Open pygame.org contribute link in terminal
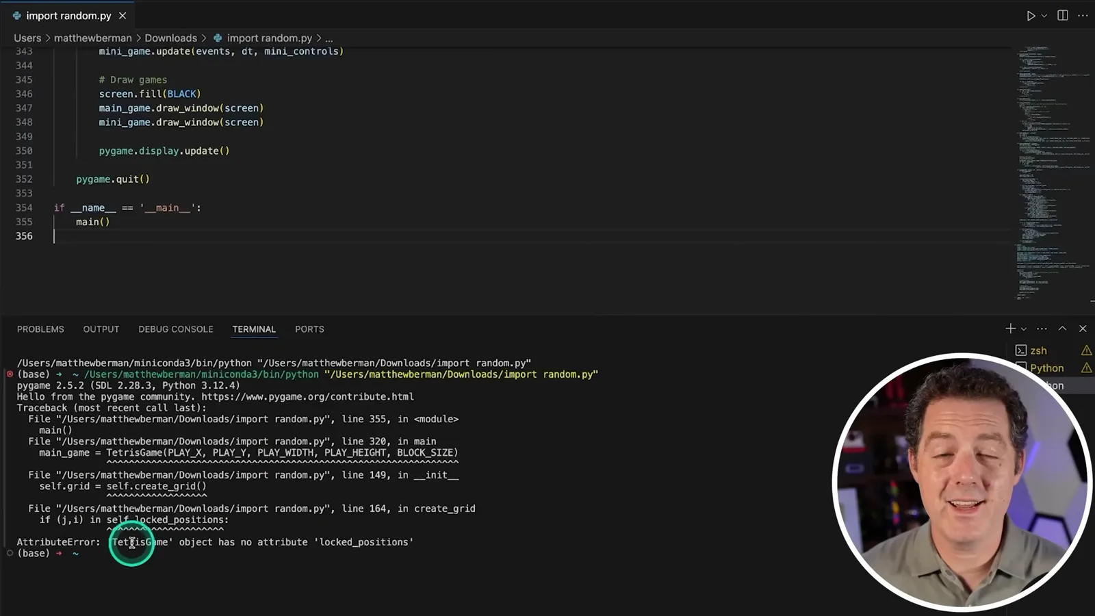The width and height of the screenshot is (1095, 616). [307, 397]
